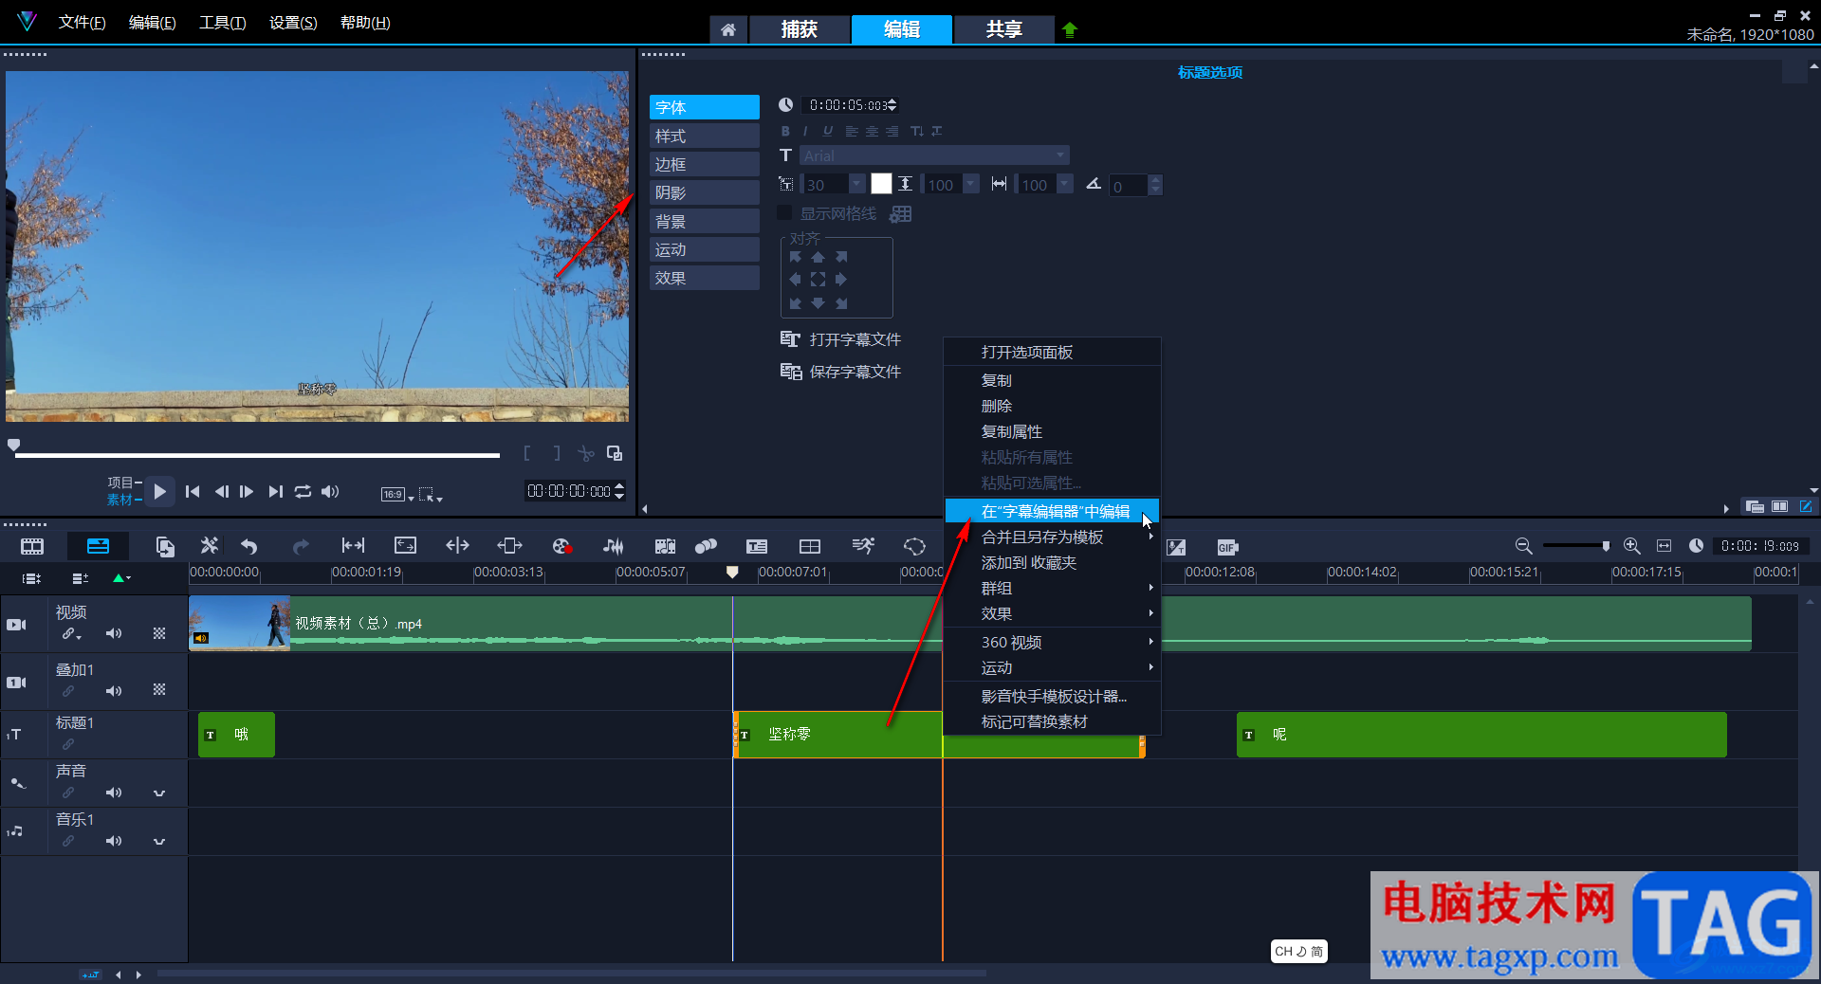Open the GIF creator icon
Screen dimensions: 1821x984
coord(1227,547)
